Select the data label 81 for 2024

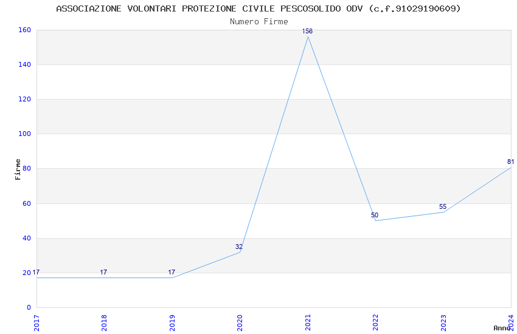coord(510,162)
